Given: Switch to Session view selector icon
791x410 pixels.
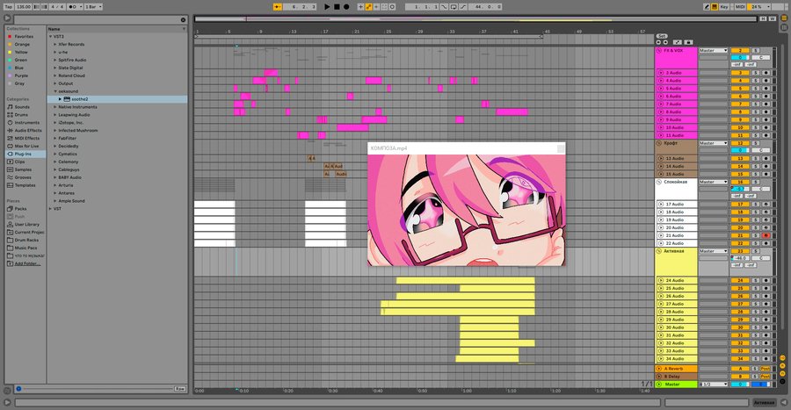Looking at the screenshot, I should (x=785, y=28).
